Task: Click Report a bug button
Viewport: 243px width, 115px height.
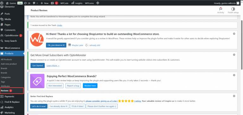Action: (x=73, y=86)
